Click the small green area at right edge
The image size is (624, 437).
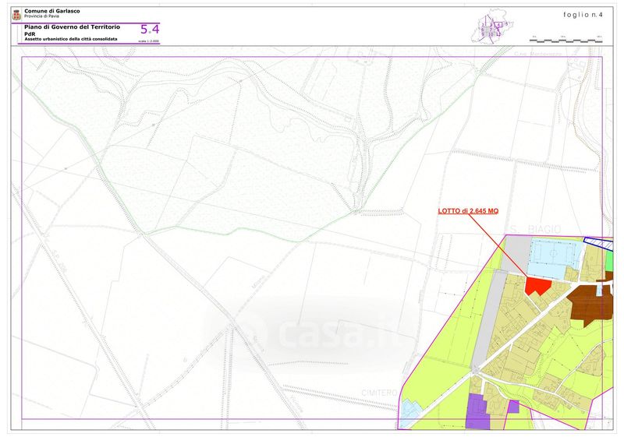coord(609,262)
